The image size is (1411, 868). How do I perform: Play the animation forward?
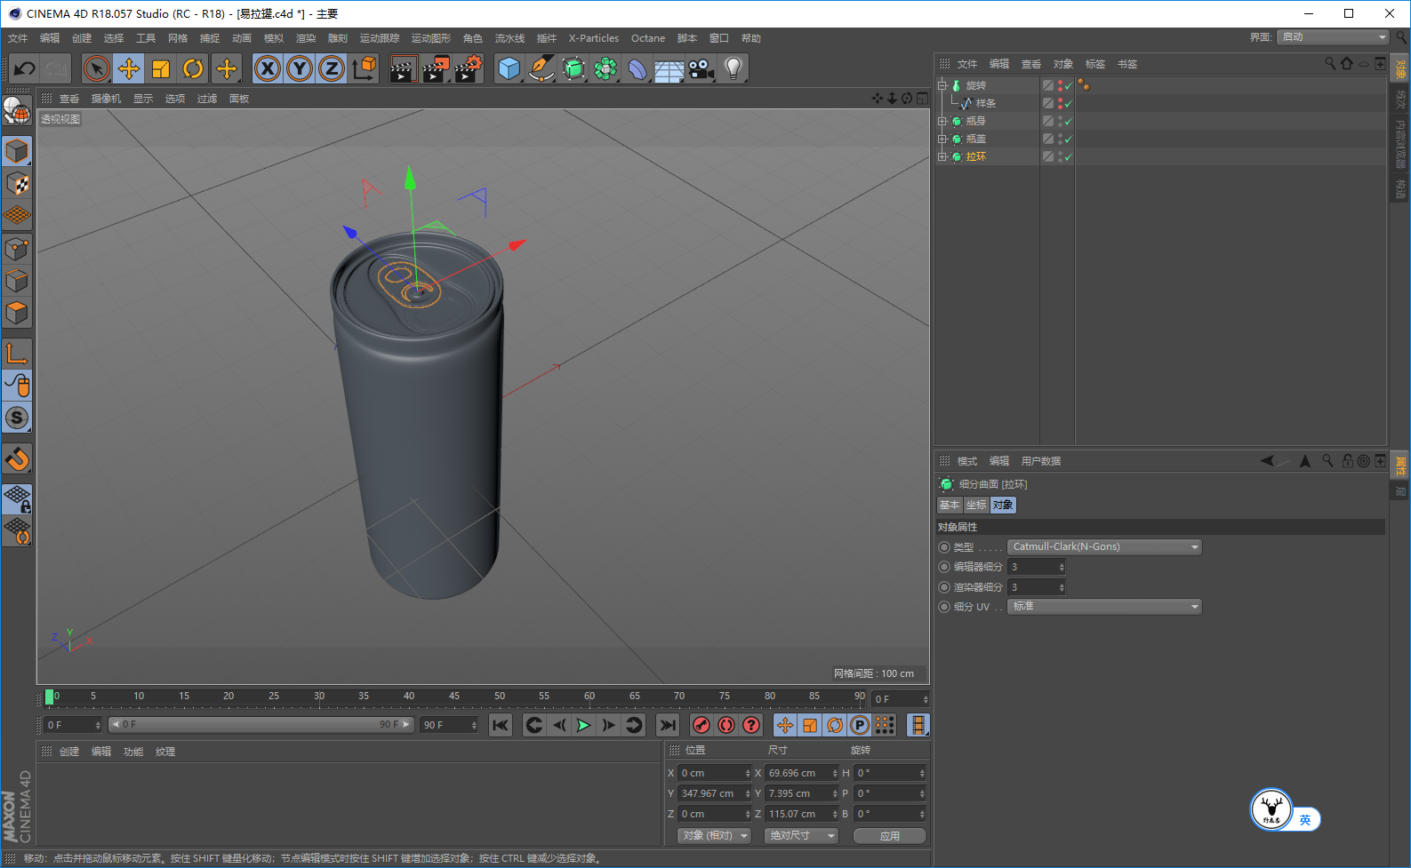tap(583, 726)
